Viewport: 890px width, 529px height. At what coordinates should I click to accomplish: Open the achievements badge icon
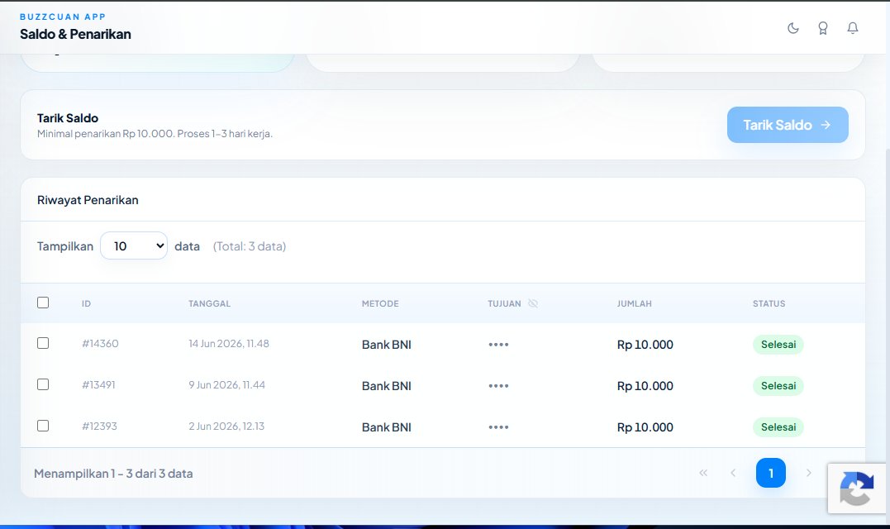pyautogui.click(x=822, y=28)
